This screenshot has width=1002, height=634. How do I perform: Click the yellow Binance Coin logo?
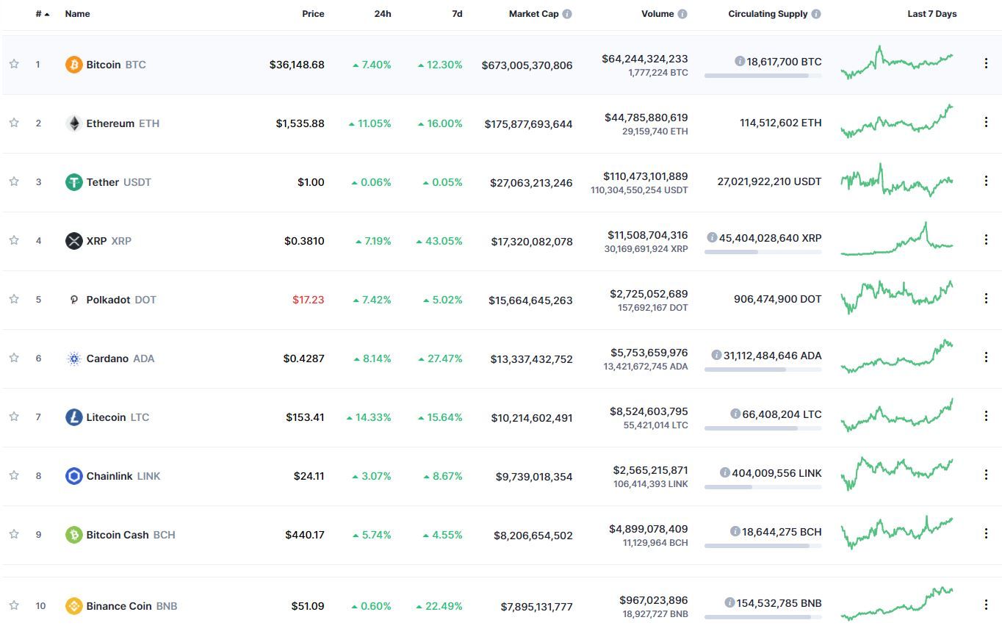[x=73, y=606]
